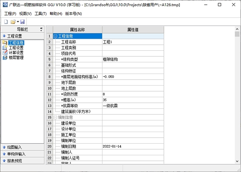
Task: Expand the 单构件输入 navigation section
Action: pyautogui.click(x=22, y=154)
